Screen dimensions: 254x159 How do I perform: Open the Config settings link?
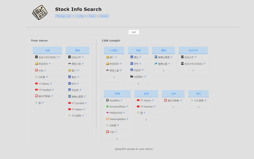[x=80, y=16]
